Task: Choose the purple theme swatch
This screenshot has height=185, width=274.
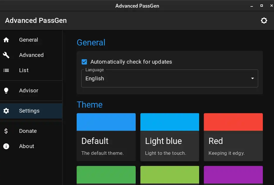Action: point(233,175)
